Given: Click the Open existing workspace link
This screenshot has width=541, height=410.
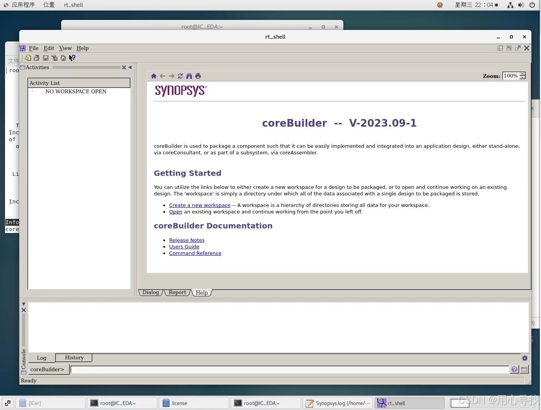Looking at the screenshot, I should 176,212.
